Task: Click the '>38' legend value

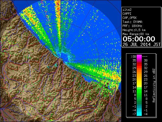Action: click(x=133, y=57)
